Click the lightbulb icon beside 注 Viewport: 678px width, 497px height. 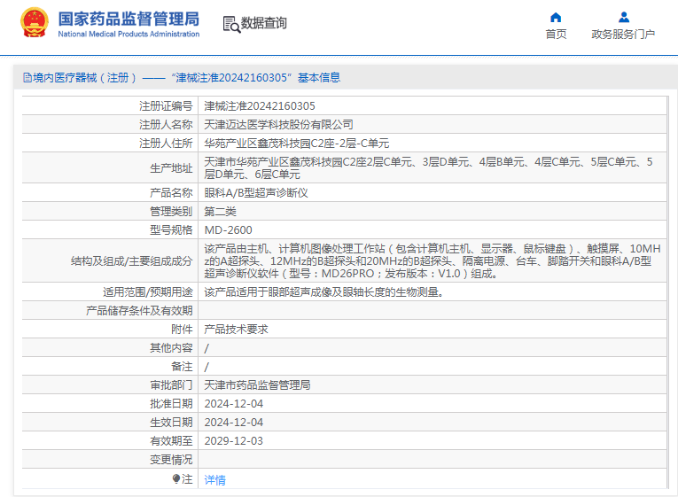click(176, 478)
